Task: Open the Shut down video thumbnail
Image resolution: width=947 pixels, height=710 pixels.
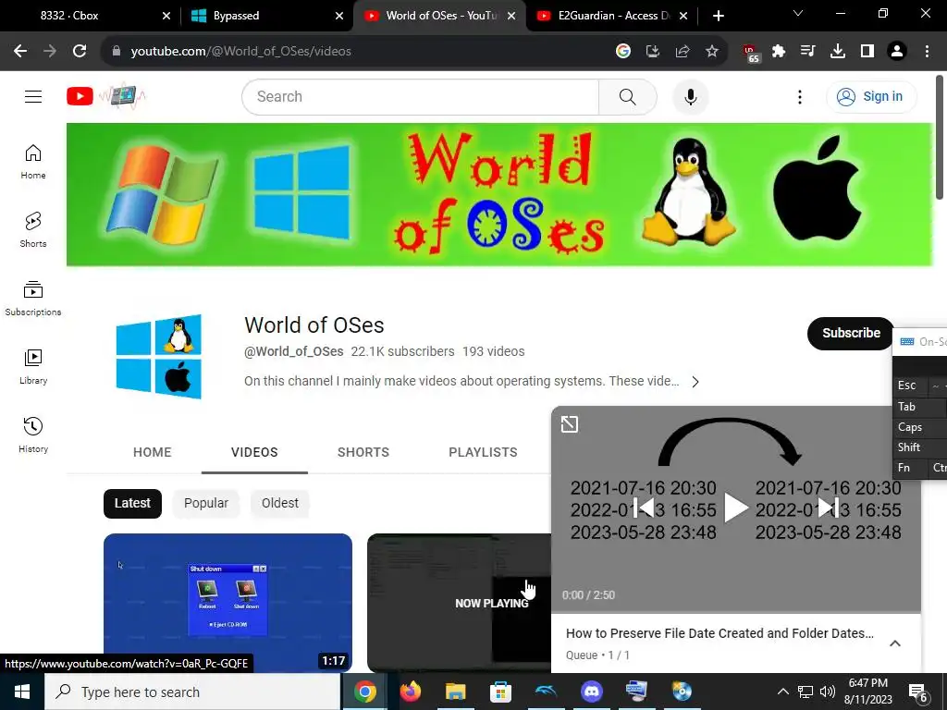Action: [x=228, y=603]
